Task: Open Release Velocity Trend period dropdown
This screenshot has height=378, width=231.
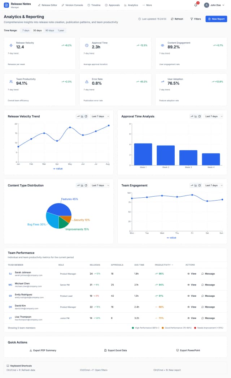Action: (x=100, y=116)
